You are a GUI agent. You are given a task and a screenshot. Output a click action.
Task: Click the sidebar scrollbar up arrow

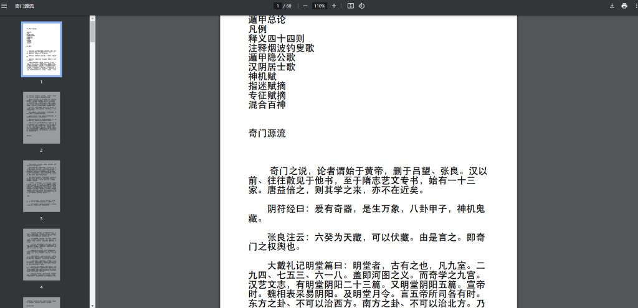pyautogui.click(x=92, y=19)
